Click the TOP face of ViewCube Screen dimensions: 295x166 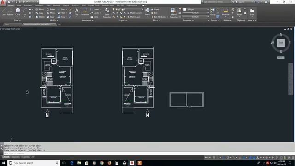coord(281,43)
